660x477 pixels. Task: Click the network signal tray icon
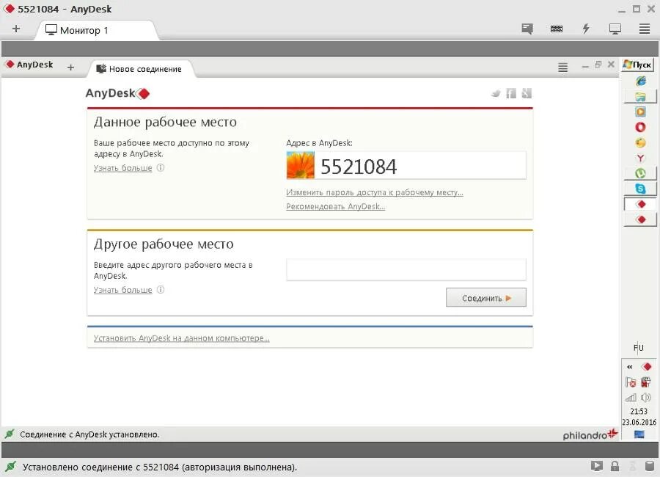tap(631, 397)
